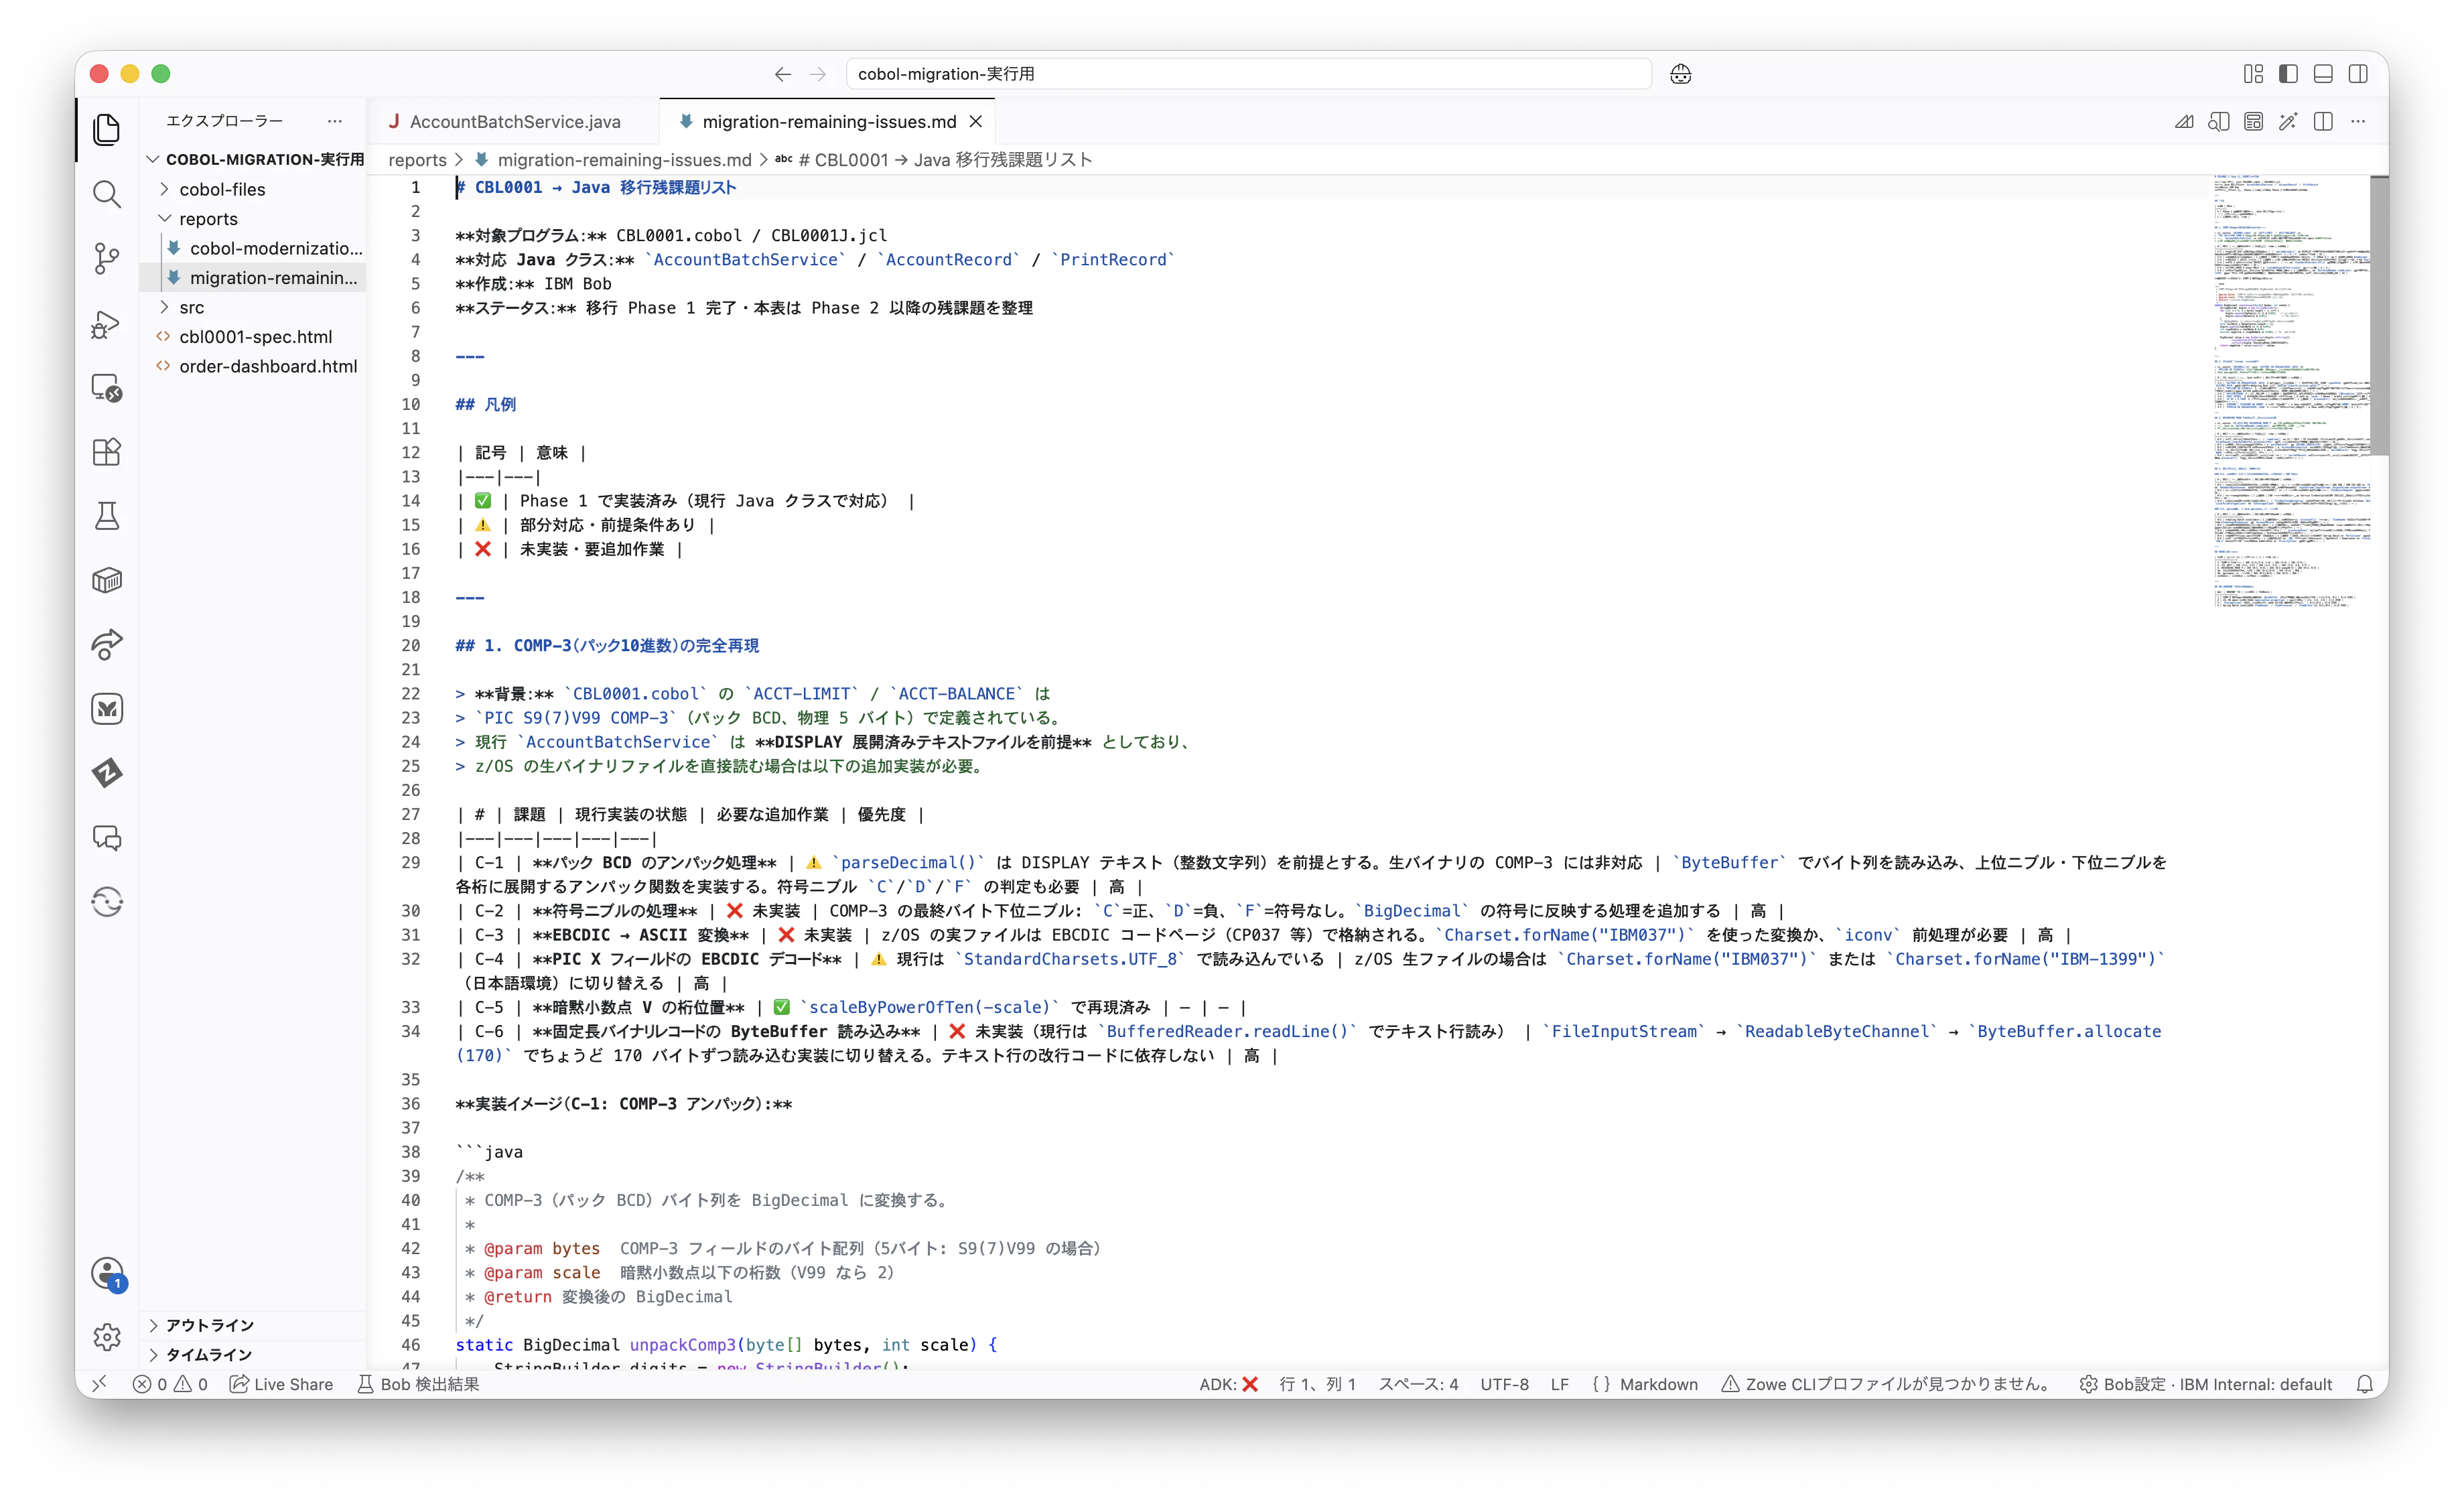This screenshot has height=1498, width=2464.
Task: Click the remote window indicator in status bar
Action: pos(99,1384)
